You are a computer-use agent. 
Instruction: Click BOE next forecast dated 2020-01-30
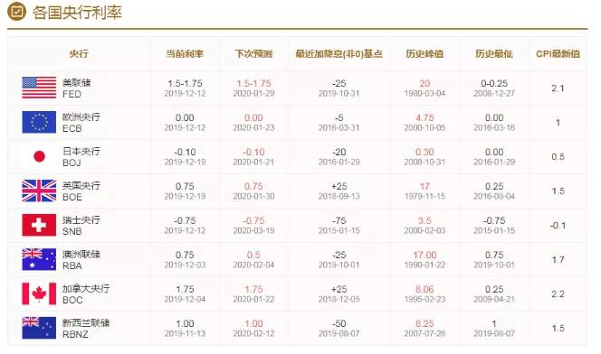coord(253,191)
